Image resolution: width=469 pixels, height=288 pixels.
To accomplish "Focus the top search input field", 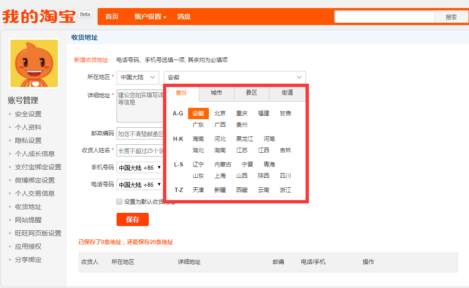I will coord(384,17).
